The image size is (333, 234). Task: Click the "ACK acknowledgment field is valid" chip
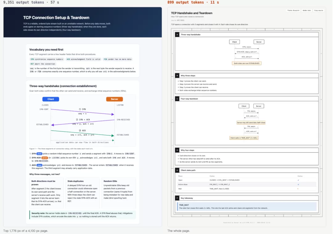point(84,59)
